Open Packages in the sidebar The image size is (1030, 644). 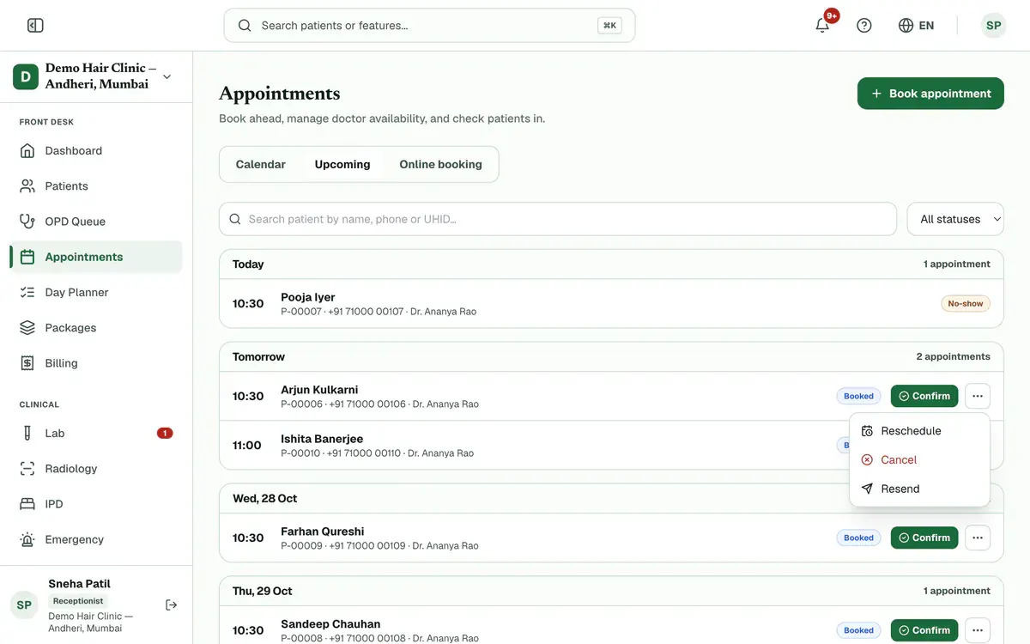(x=96, y=328)
